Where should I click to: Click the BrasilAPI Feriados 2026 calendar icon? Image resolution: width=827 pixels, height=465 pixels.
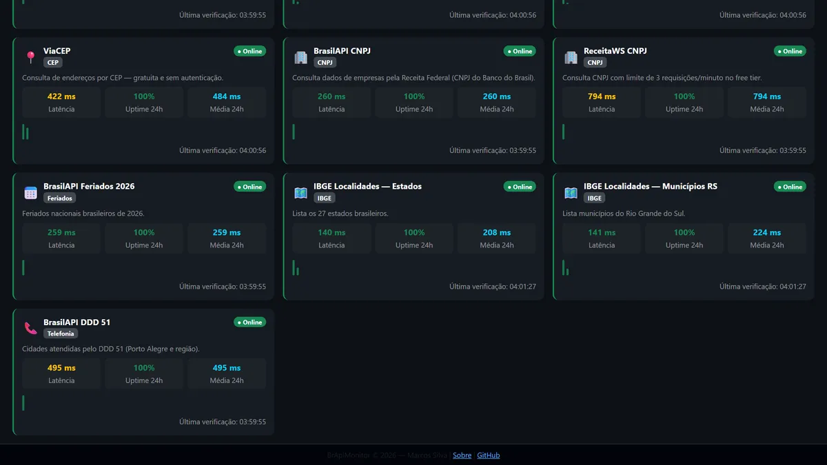click(x=30, y=193)
